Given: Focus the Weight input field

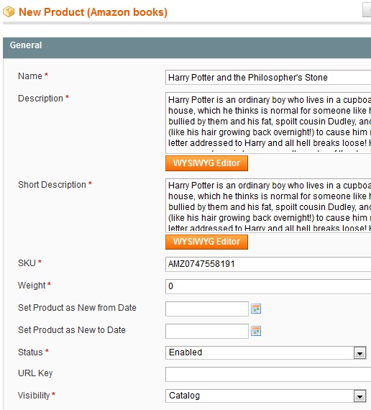Looking at the screenshot, I should [268, 286].
